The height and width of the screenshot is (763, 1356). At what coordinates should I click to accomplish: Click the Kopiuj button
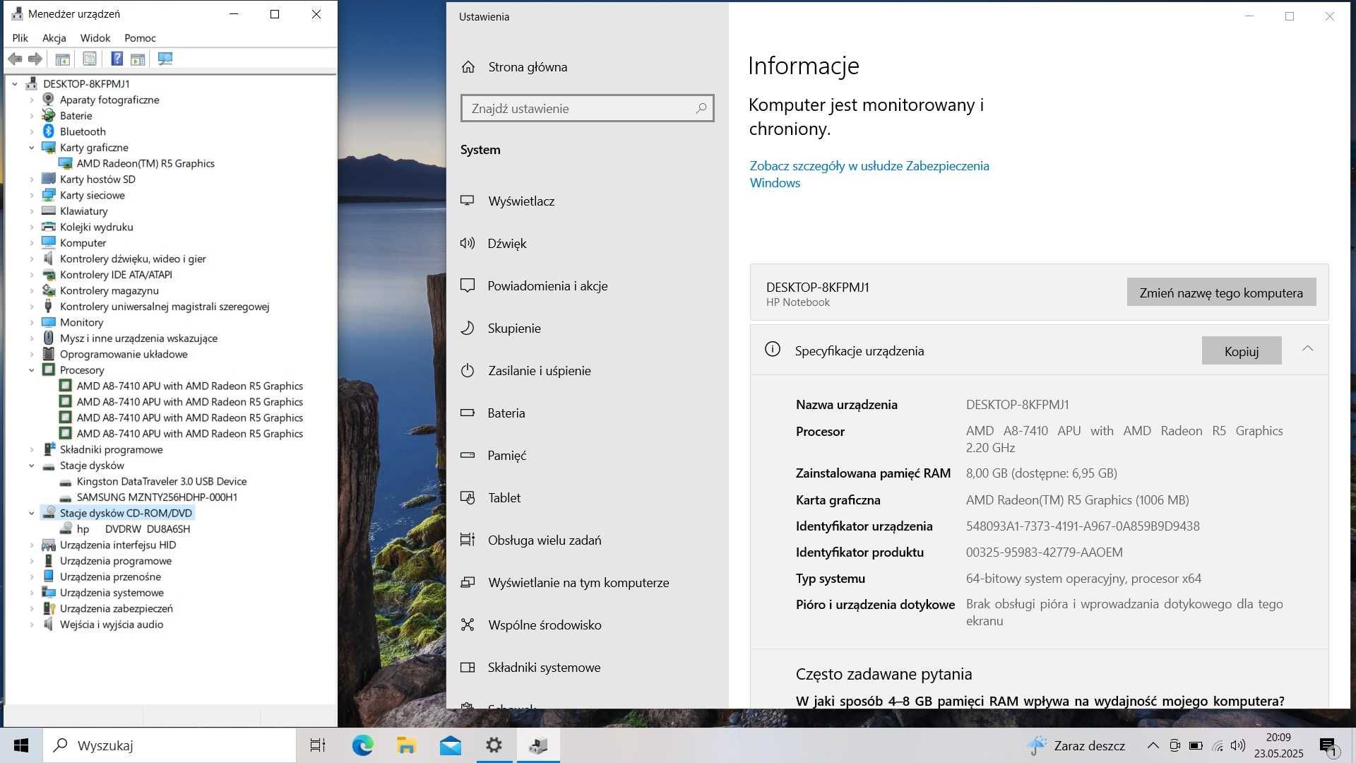(1241, 351)
